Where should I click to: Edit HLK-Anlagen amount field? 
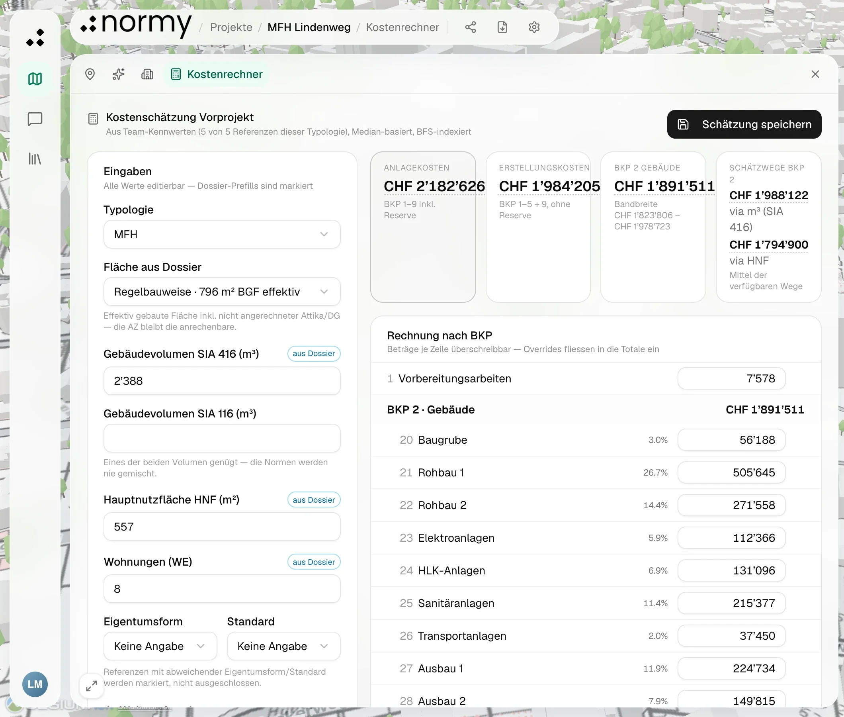731,571
